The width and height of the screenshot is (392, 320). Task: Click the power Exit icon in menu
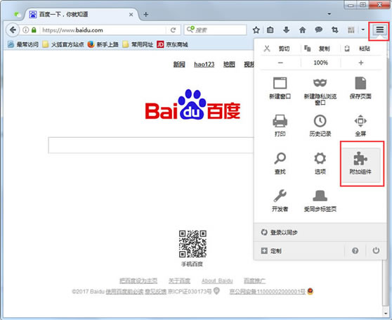coord(376,250)
